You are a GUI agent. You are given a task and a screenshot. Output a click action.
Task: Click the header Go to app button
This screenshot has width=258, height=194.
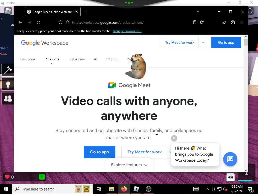(x=226, y=42)
